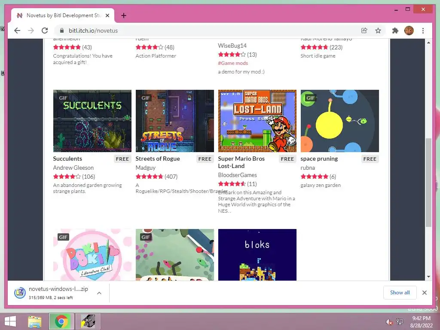The height and width of the screenshot is (330, 440).
Task: View site info via the padlock icon
Action: (x=62, y=31)
